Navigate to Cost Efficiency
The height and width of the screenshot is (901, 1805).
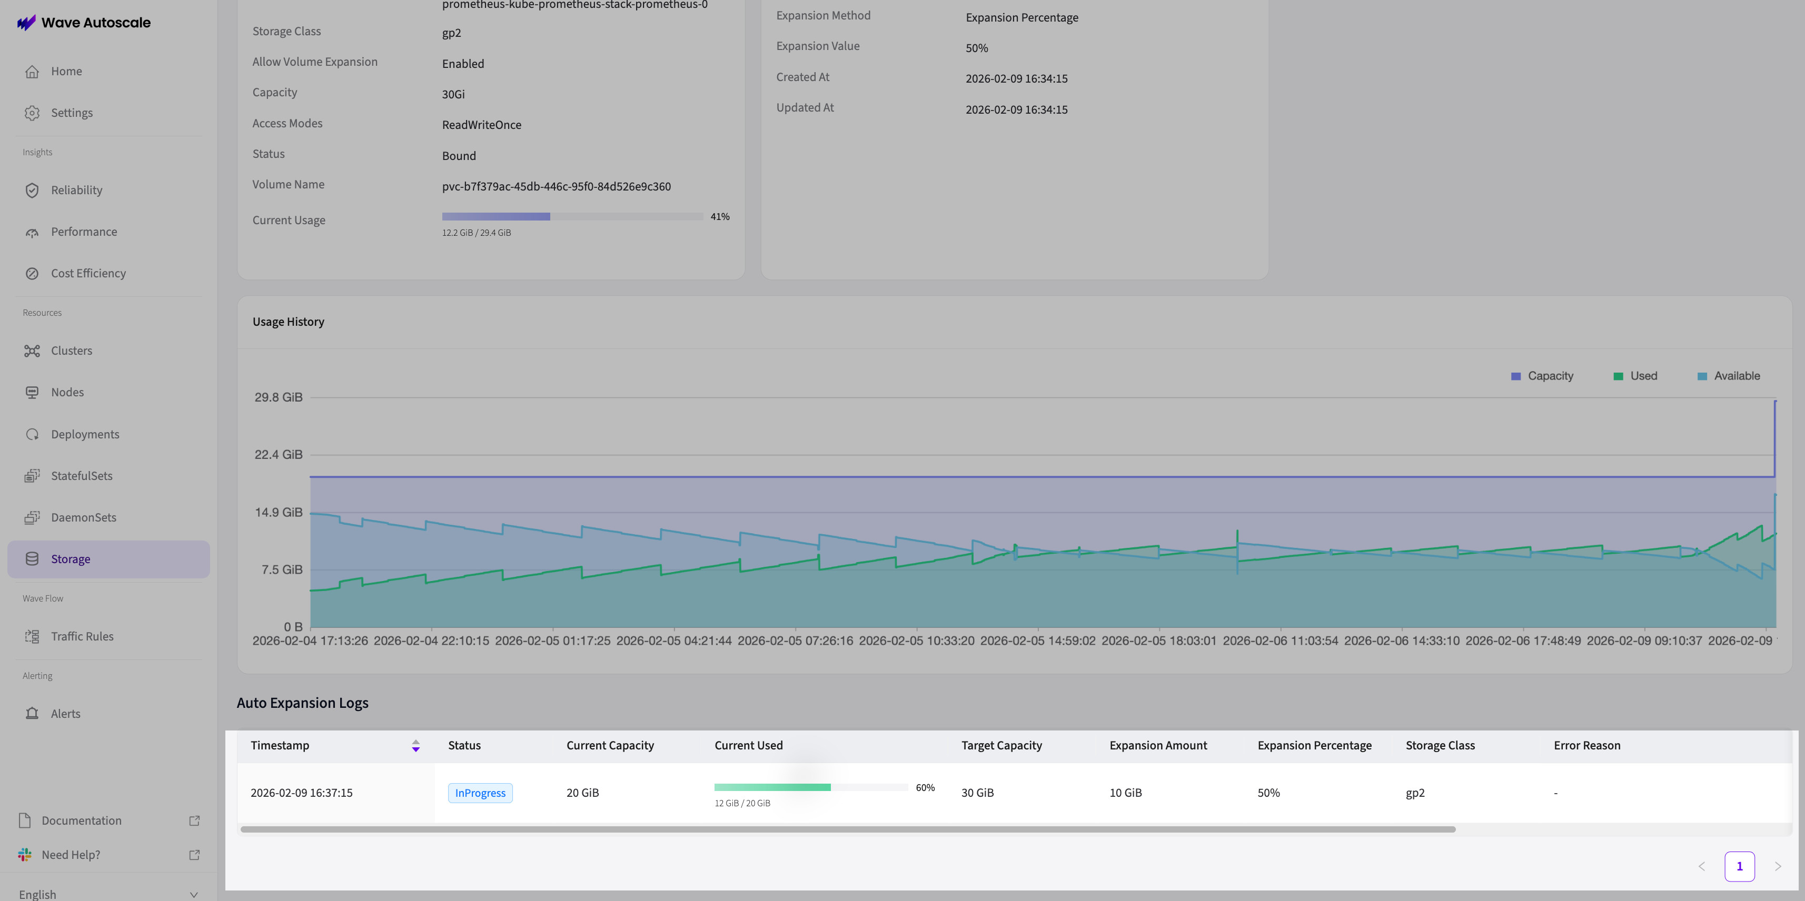pos(108,273)
